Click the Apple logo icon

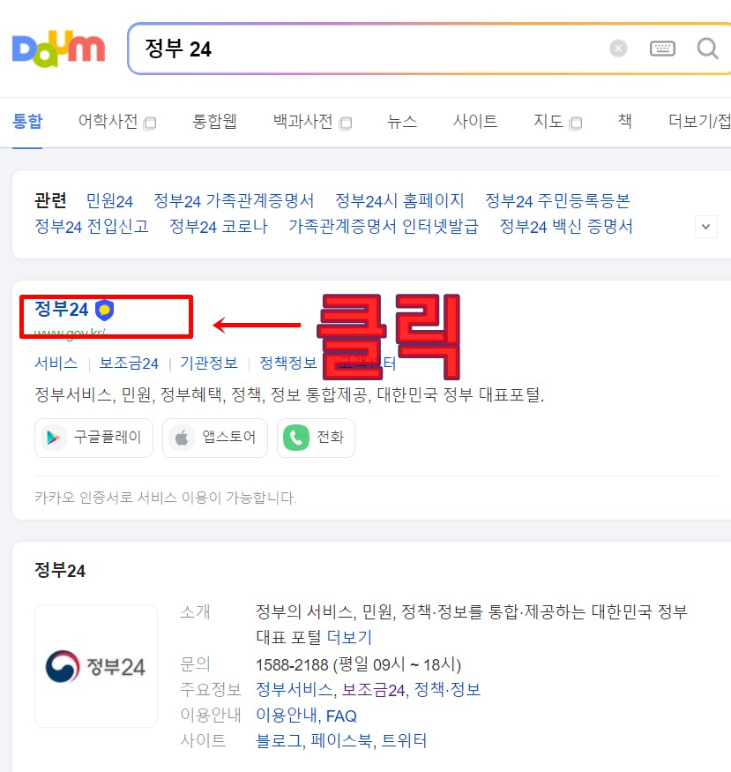182,438
